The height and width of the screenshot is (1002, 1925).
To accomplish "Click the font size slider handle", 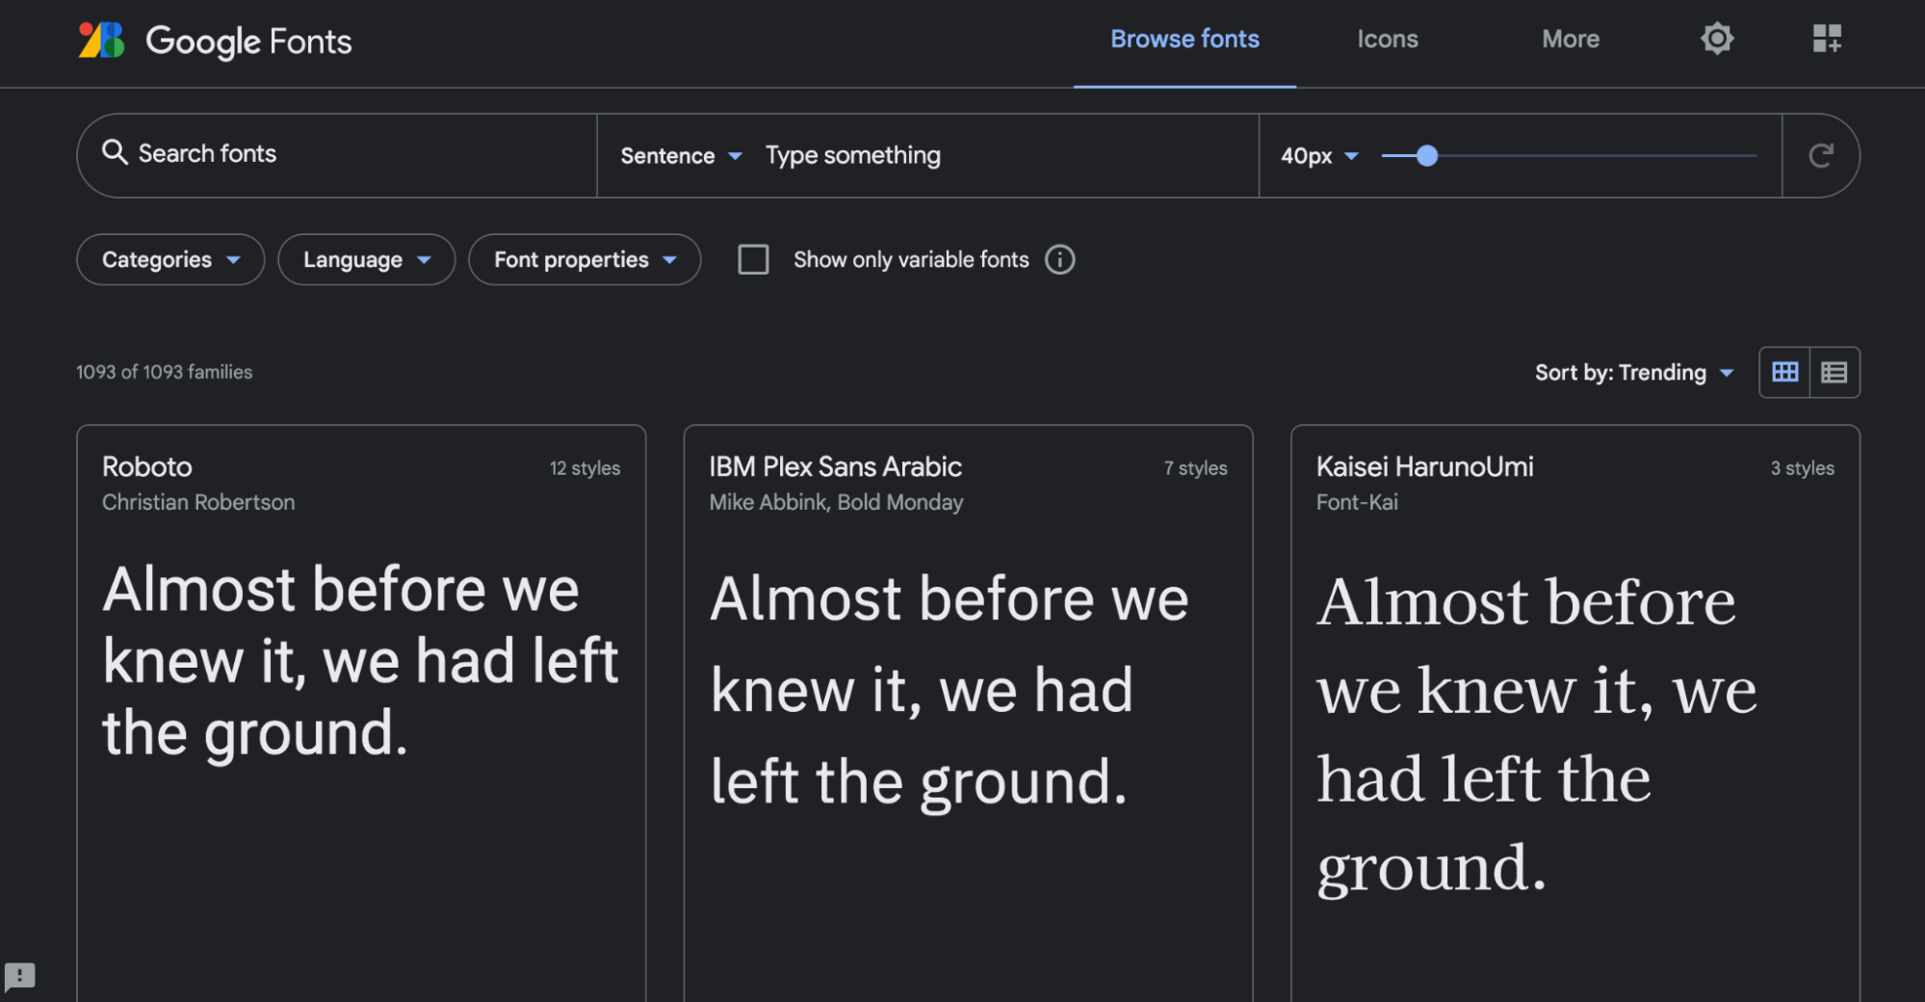I will (1427, 156).
